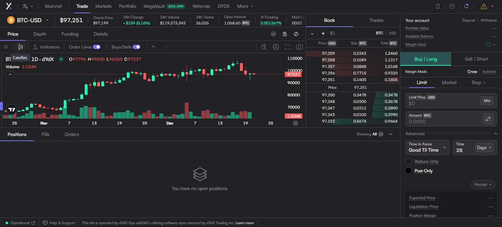Open the Mainnet network selector
Screen dimensions: 502x227
point(53,6)
